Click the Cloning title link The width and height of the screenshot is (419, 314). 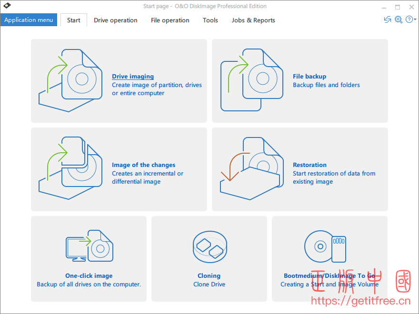point(209,275)
